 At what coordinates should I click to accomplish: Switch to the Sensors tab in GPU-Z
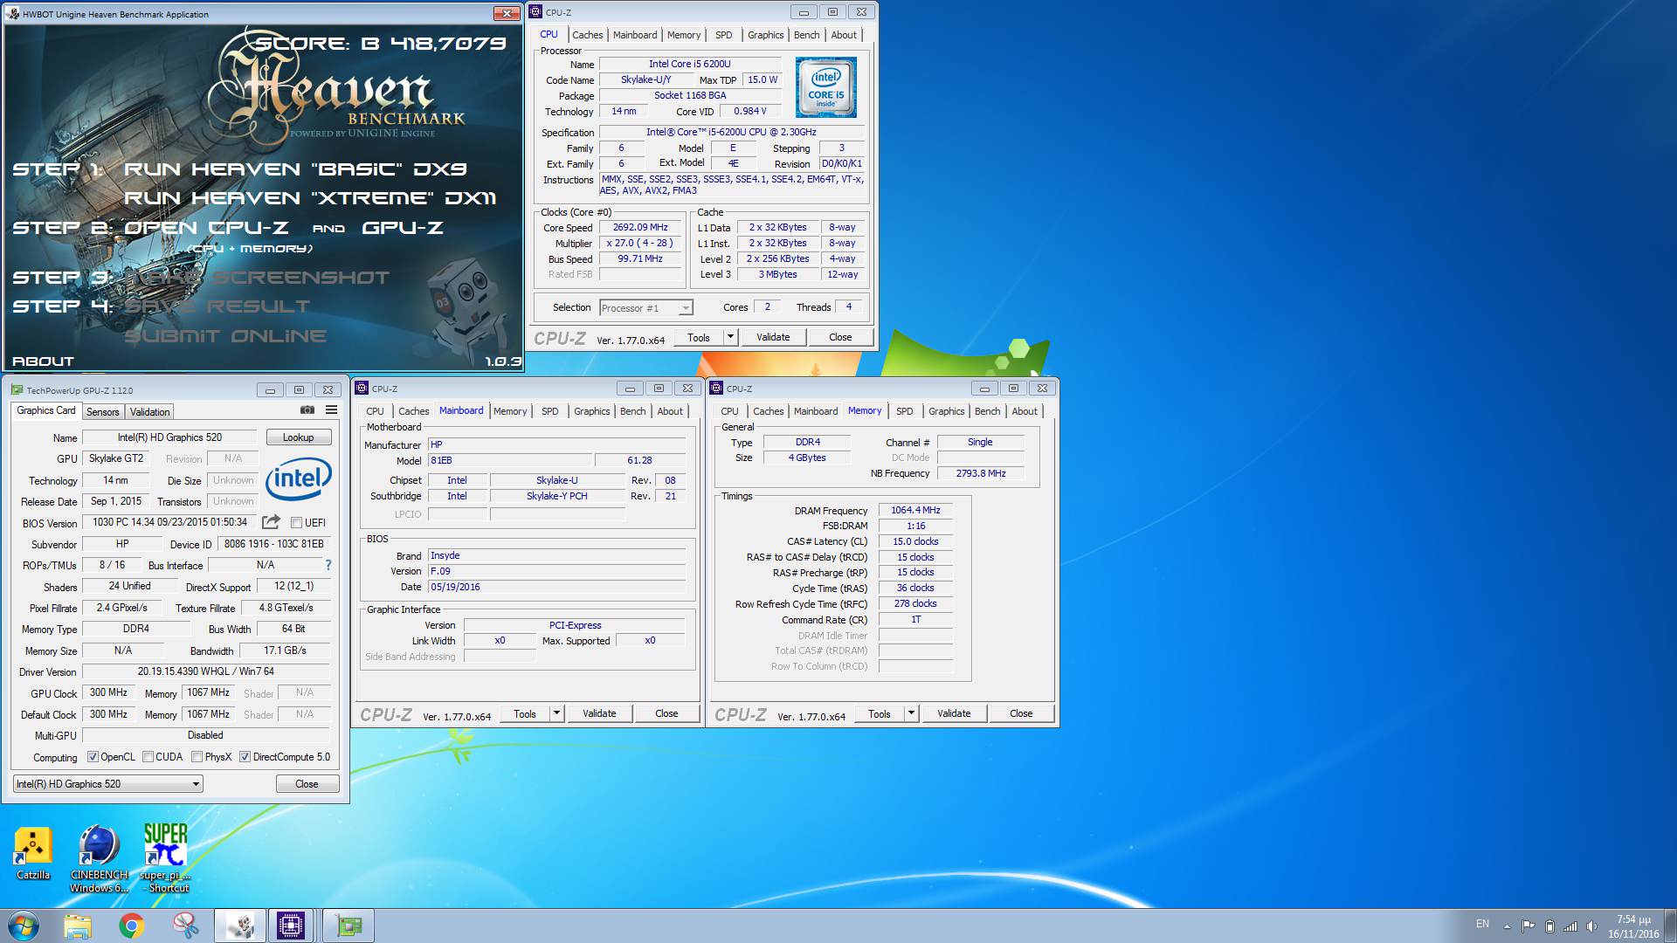102,412
